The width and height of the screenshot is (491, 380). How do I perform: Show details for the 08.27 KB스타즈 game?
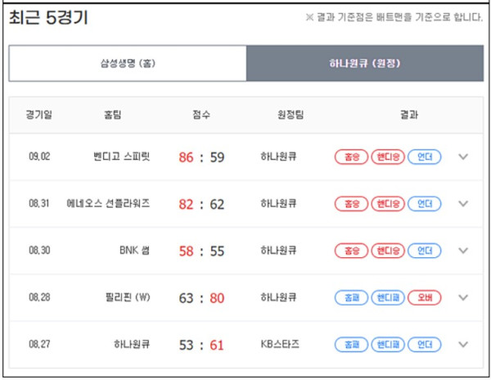(463, 344)
